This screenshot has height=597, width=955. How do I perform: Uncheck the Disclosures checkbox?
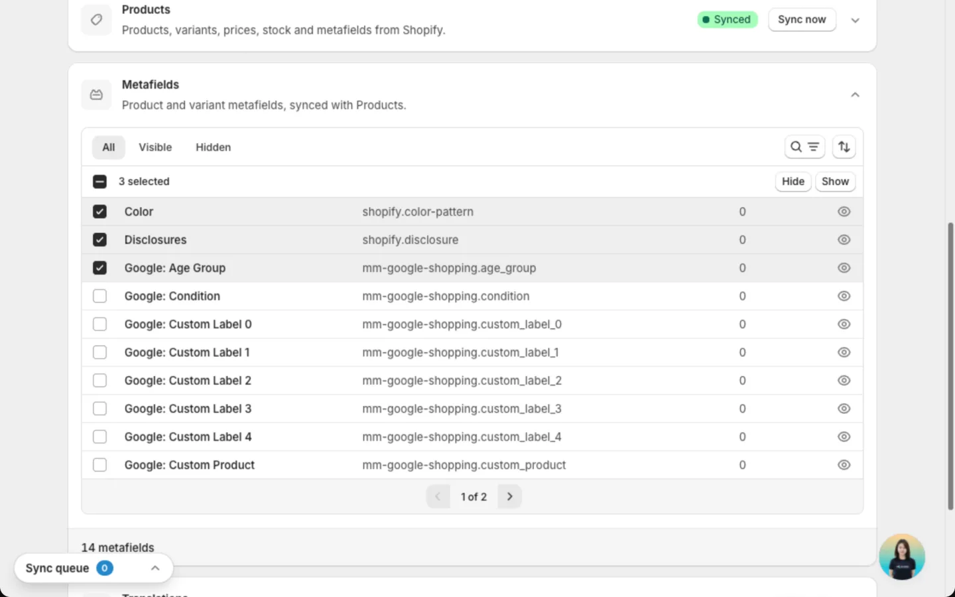point(99,239)
